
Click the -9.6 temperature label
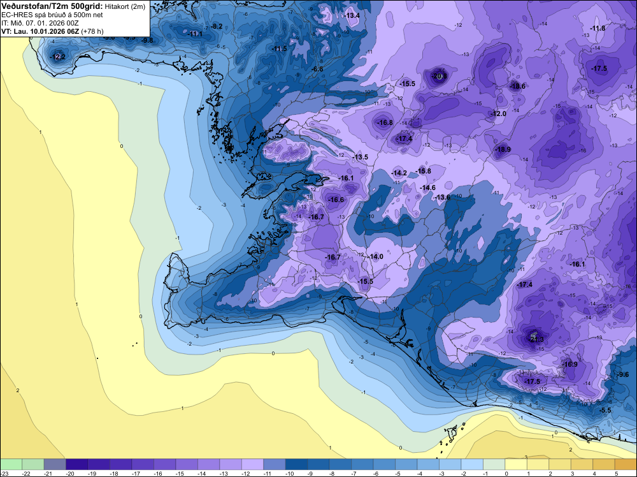click(x=622, y=374)
